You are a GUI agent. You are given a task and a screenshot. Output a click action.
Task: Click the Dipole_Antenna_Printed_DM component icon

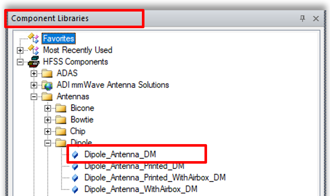coord(75,166)
